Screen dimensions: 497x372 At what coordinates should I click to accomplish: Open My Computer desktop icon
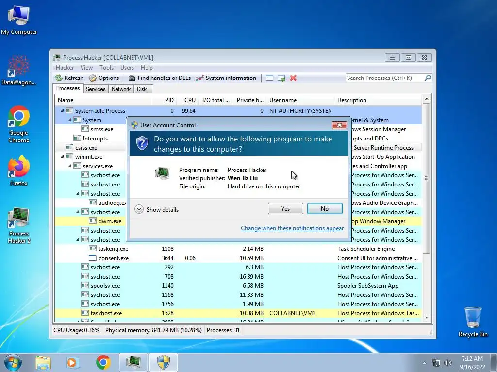[19, 20]
